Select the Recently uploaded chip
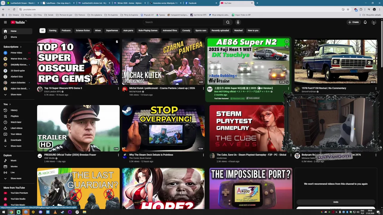 [x=220, y=30]
